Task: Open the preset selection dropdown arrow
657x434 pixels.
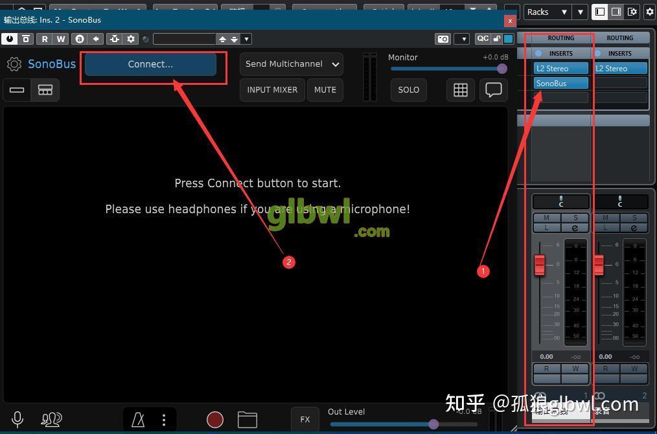Action: pyautogui.click(x=246, y=39)
